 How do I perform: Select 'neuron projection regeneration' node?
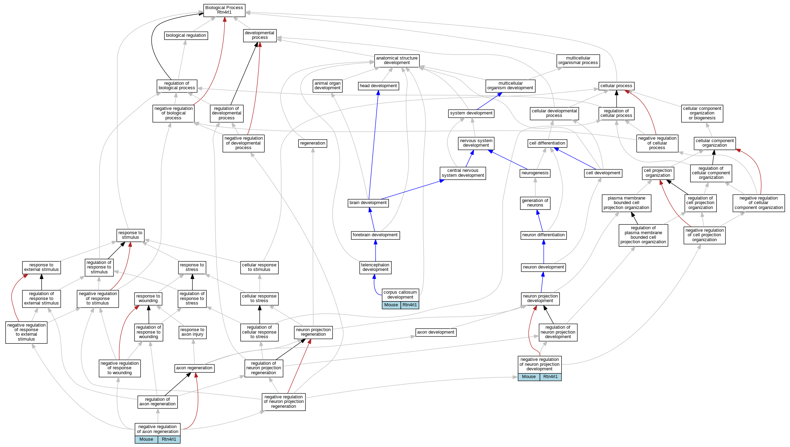tap(313, 332)
